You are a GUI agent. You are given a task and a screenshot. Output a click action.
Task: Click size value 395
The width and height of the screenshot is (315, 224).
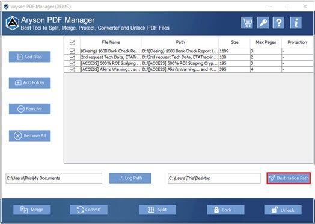[223, 69]
